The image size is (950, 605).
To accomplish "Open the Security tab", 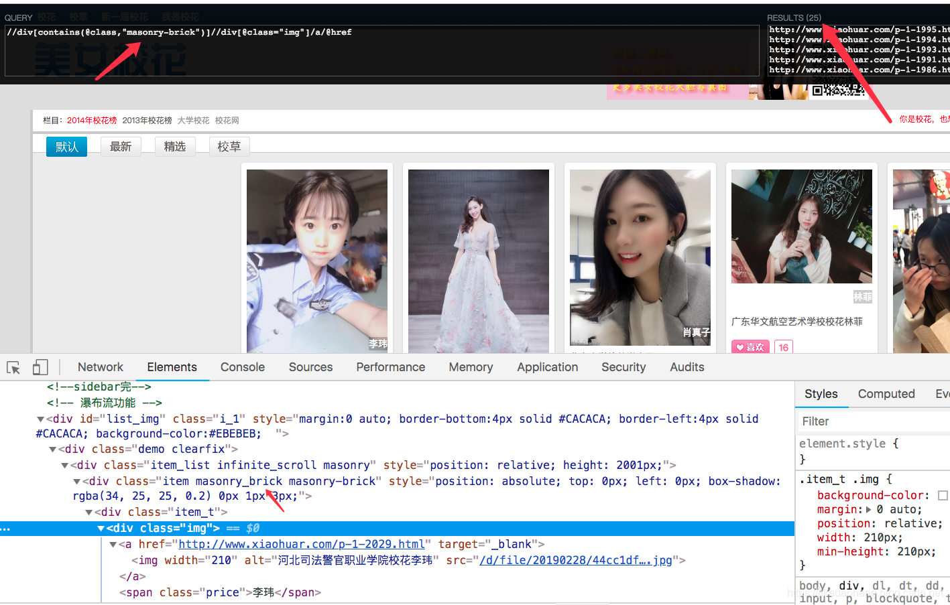I will tap(624, 367).
